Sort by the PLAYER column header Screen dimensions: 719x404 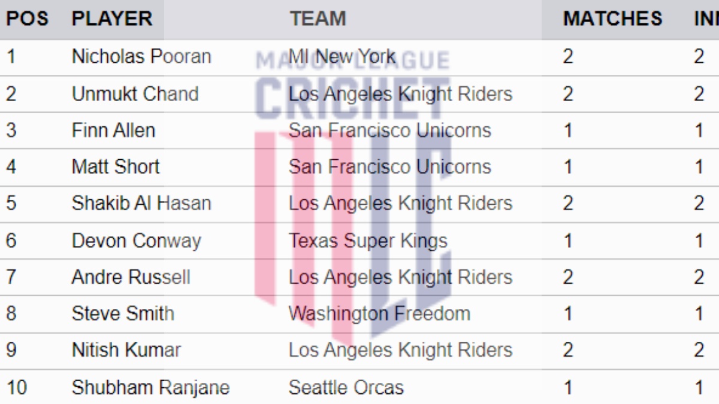pos(112,19)
